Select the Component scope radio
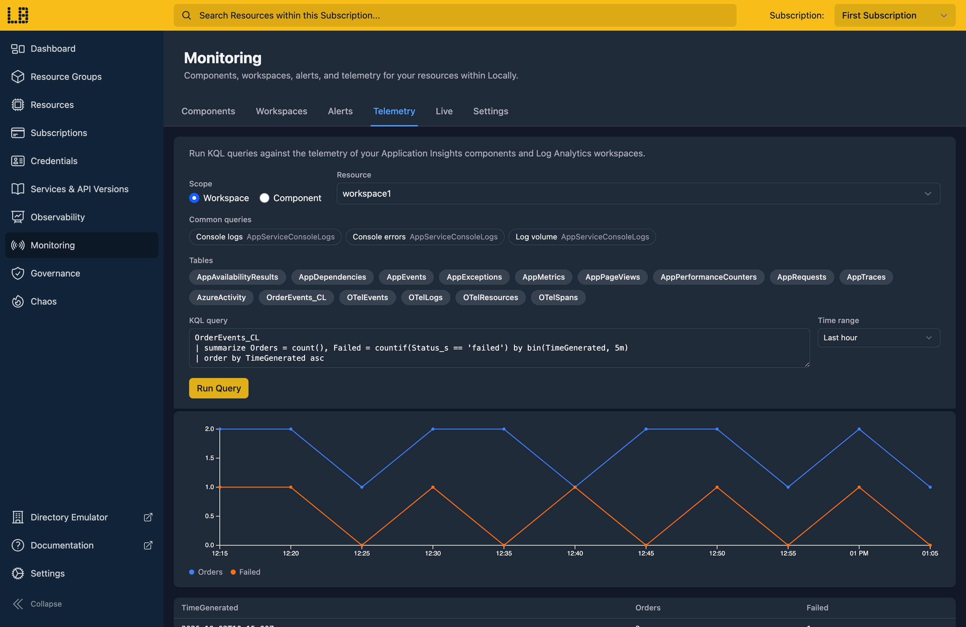 click(x=264, y=198)
